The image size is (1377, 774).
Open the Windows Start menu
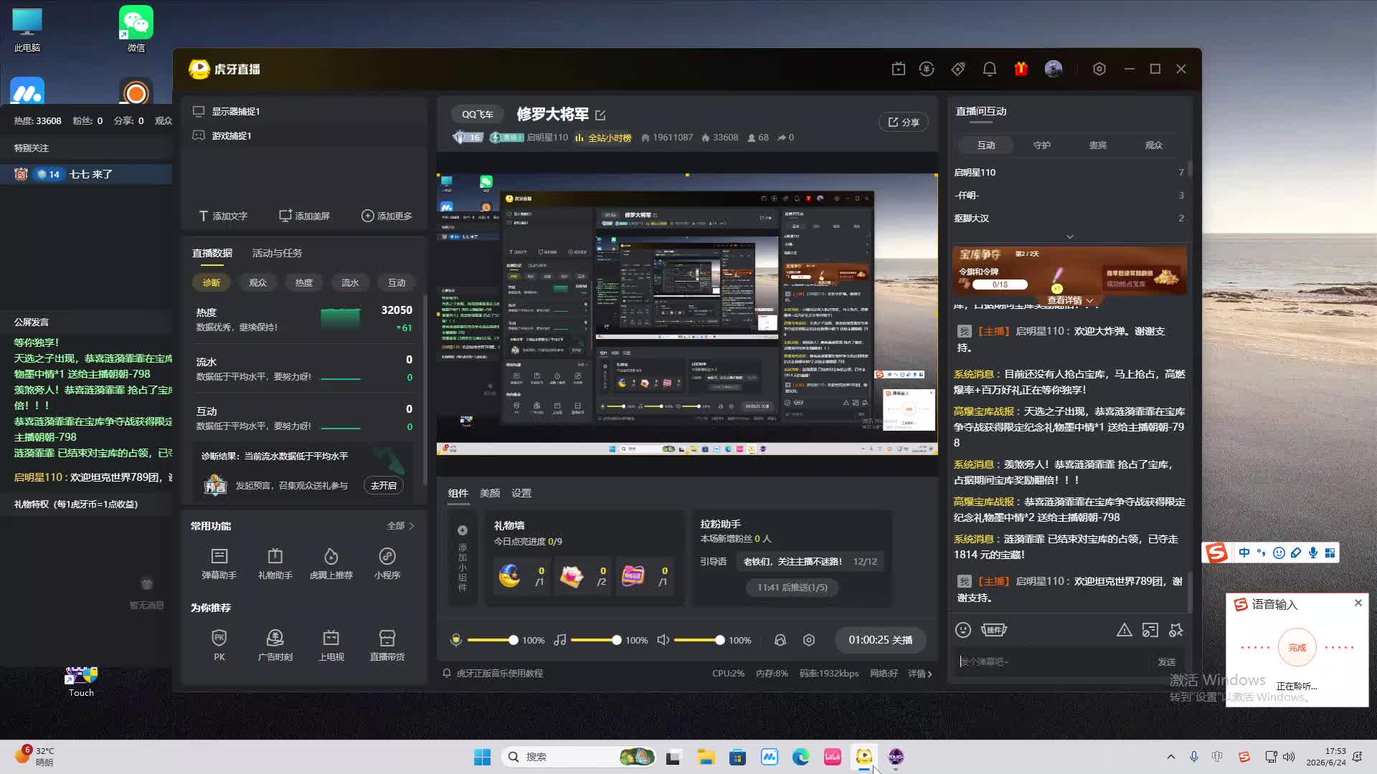click(x=482, y=757)
